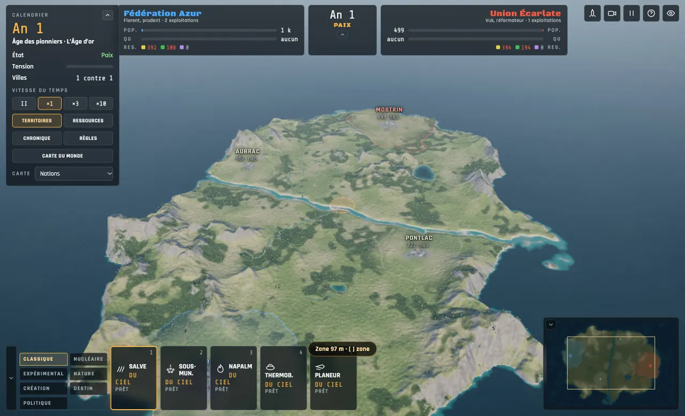
Task: Click the Mostrin city label on map
Action: click(389, 110)
